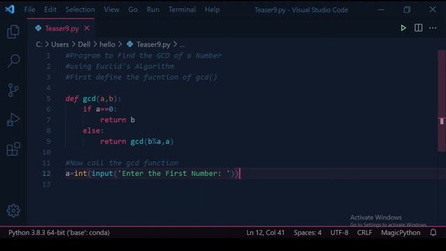Expand the breadcrumb ellipsis symbol list
The image size is (446, 251).
click(x=182, y=45)
